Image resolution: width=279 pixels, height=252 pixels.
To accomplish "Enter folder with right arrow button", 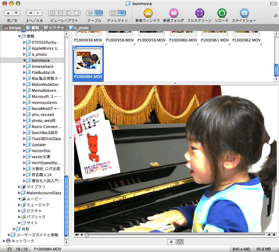I will click(x=38, y=13).
